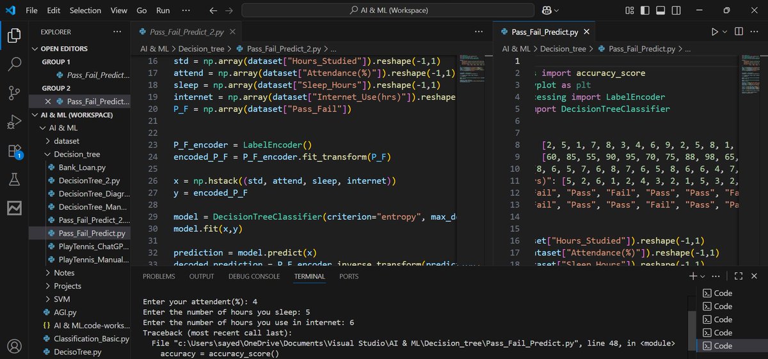
Task: Open the Explorer view in activity bar
Action: [14, 35]
